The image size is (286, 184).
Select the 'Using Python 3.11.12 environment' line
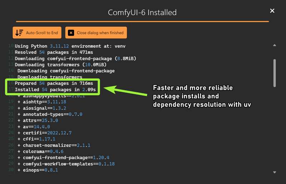[x=70, y=46]
